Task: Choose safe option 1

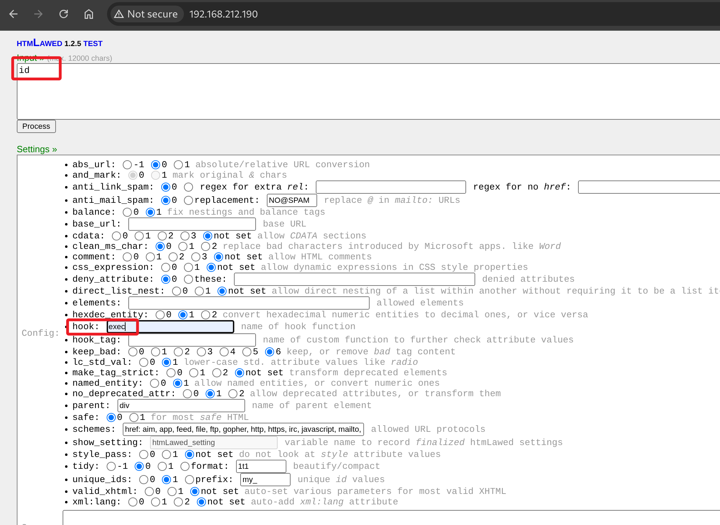Action: click(134, 417)
